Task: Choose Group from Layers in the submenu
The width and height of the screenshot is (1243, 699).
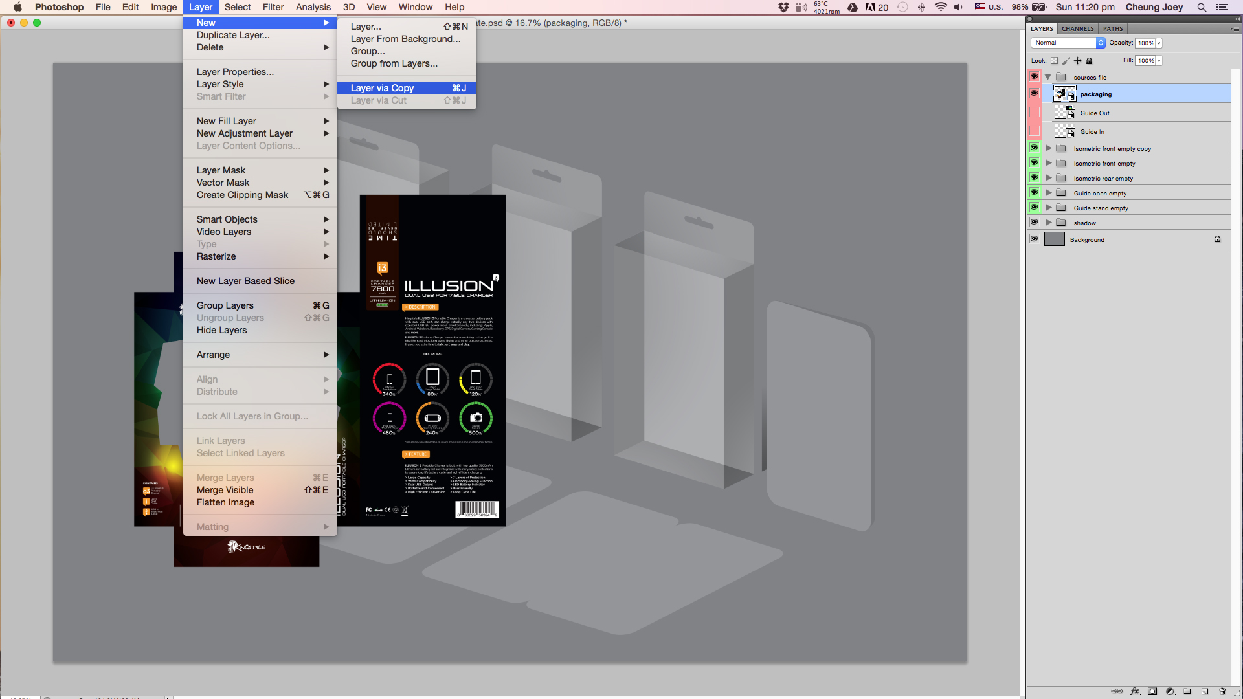Action: click(x=407, y=63)
